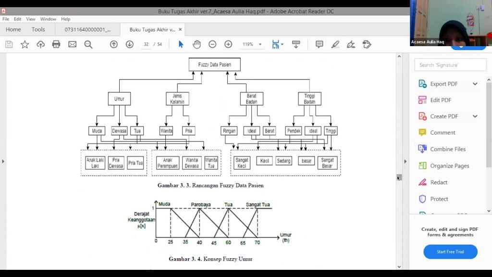Click the Zoom In plus icon
This screenshot has width=492, height=277.
228,44
